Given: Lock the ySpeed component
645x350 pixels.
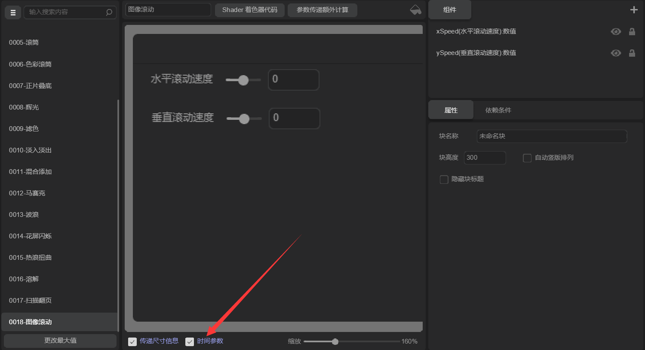Looking at the screenshot, I should [x=632, y=53].
